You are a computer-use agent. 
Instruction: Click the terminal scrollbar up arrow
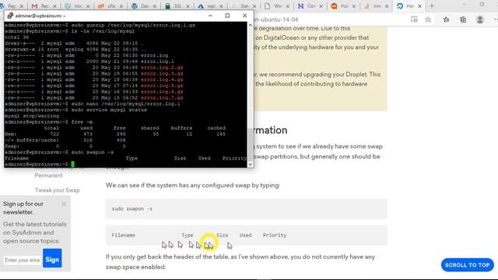[251, 25]
